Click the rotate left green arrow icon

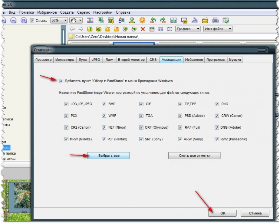(x=153, y=20)
